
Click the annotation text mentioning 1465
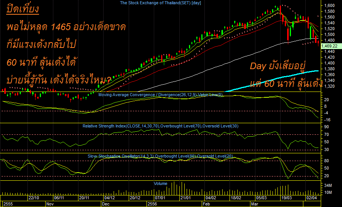tap(66, 27)
